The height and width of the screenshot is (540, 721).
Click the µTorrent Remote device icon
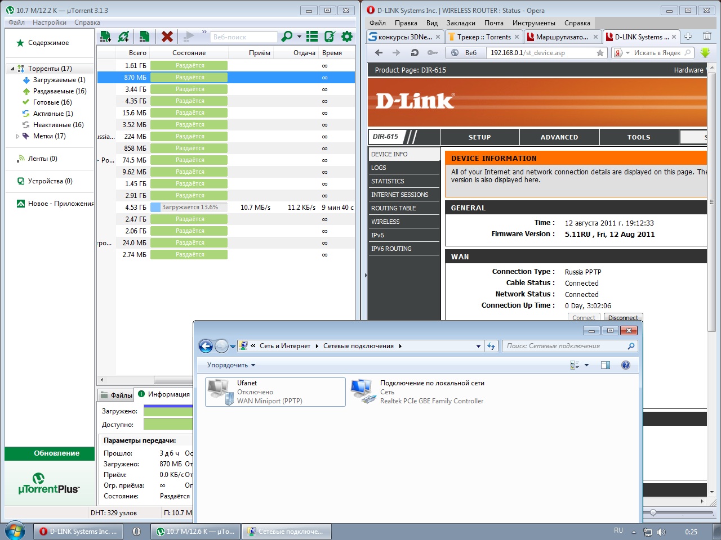330,37
